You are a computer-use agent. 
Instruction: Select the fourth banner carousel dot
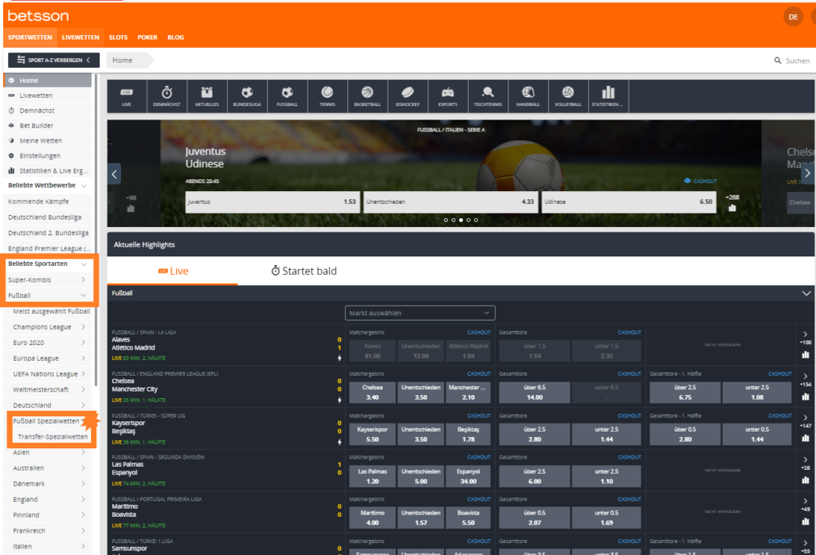(469, 220)
